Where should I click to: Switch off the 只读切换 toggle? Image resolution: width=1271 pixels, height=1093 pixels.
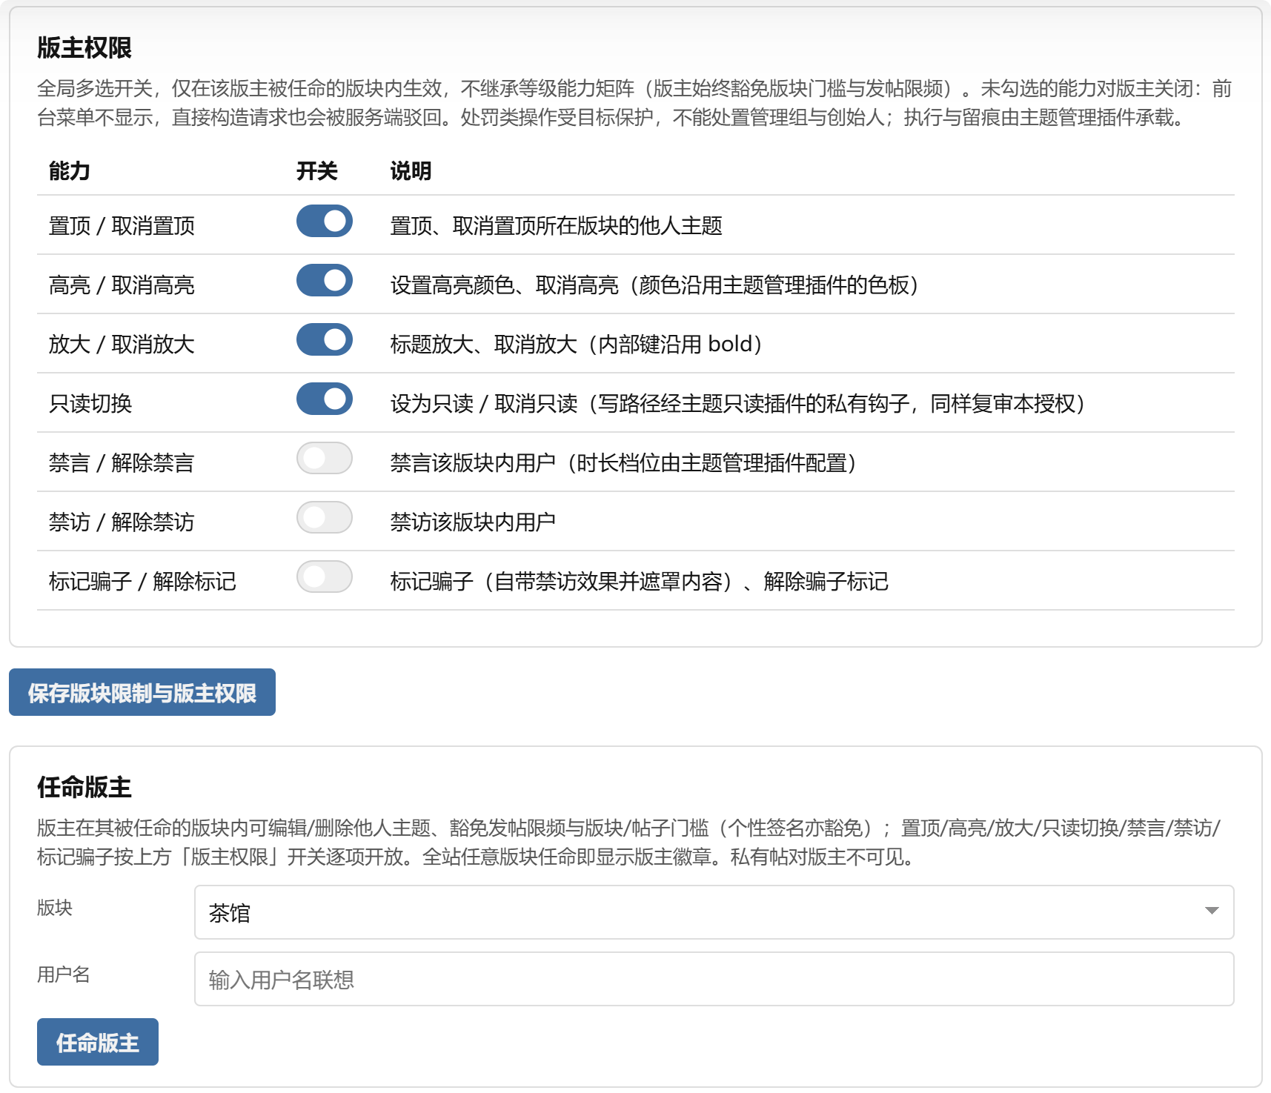(325, 399)
